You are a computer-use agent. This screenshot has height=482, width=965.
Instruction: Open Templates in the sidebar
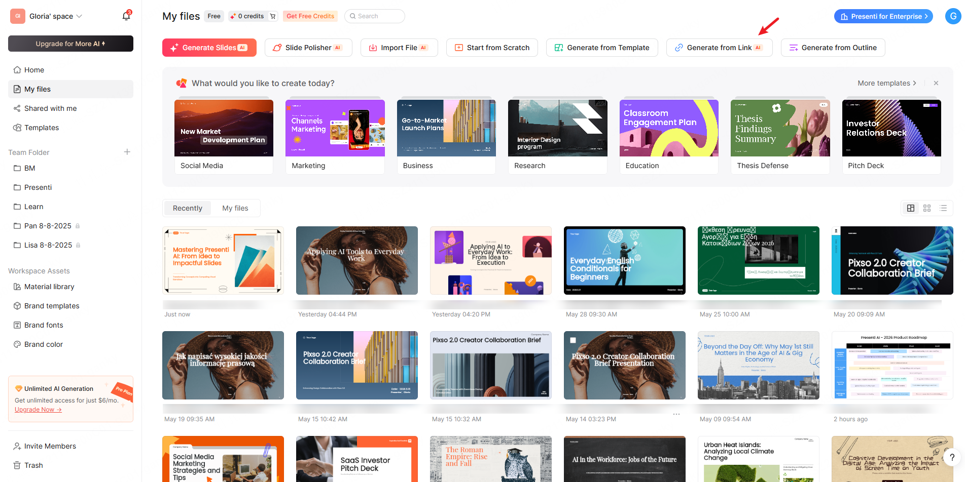click(x=70, y=128)
